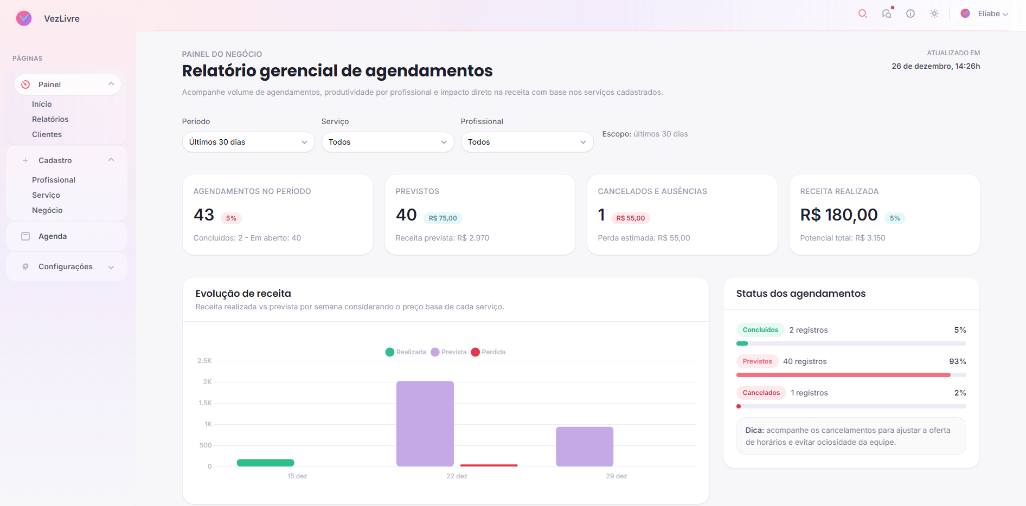1026x506 pixels.
Task: Collapse the Cadastro section with its chevron
Action: [x=111, y=159]
